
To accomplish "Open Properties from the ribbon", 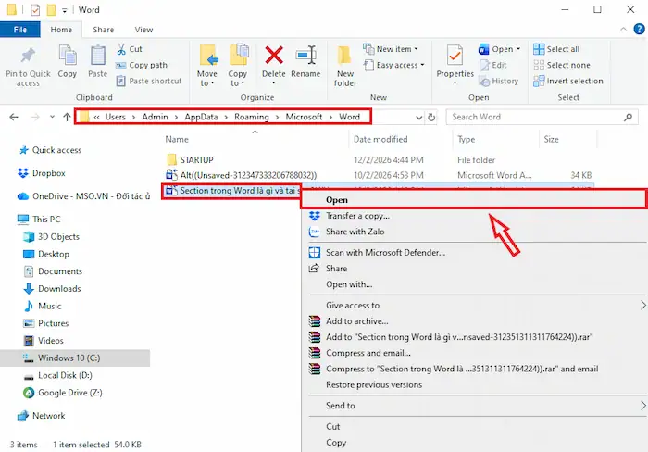I will (x=455, y=57).
